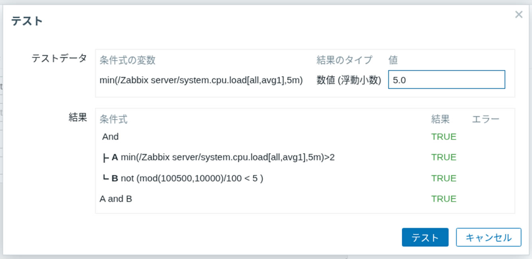Click the 条件式の変数 column header
The height and width of the screenshot is (259, 532).
click(128, 60)
